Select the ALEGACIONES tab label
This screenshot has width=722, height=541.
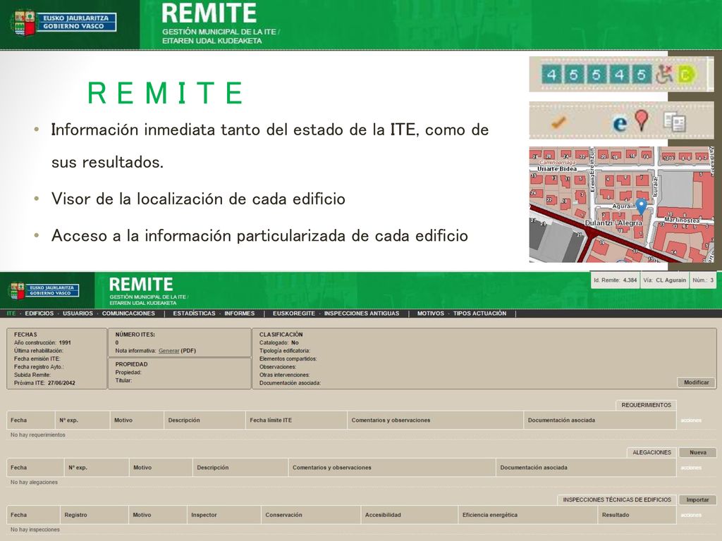651,452
